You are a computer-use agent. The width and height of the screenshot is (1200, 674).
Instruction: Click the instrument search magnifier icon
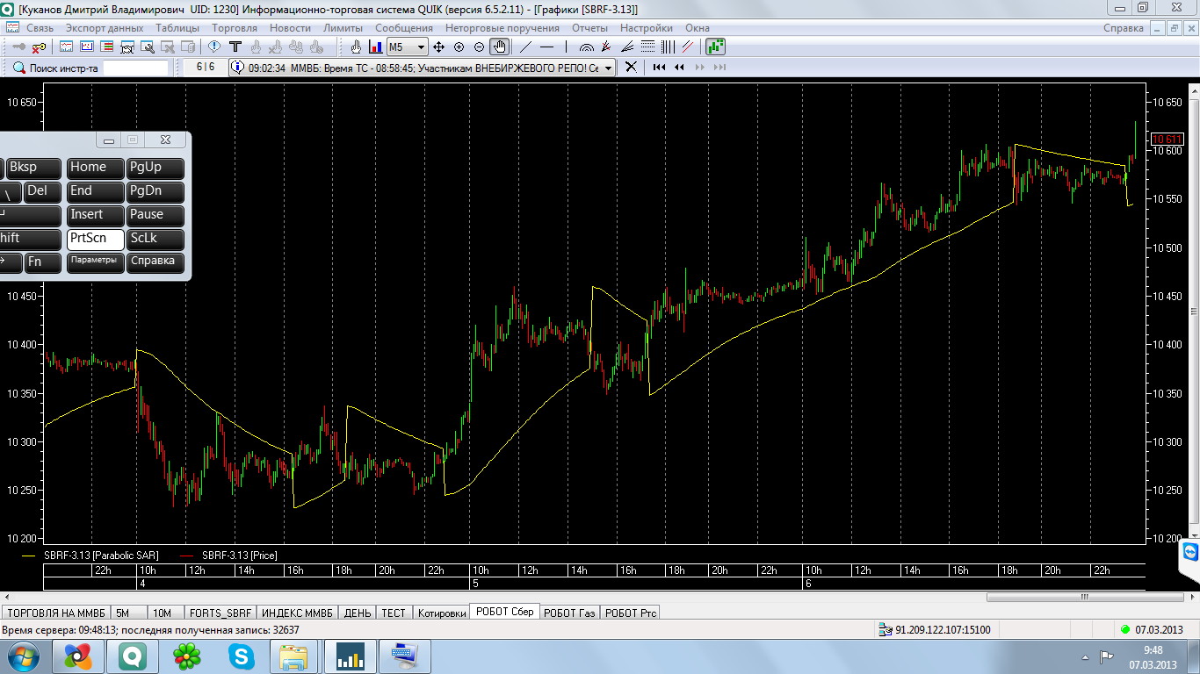[19, 68]
